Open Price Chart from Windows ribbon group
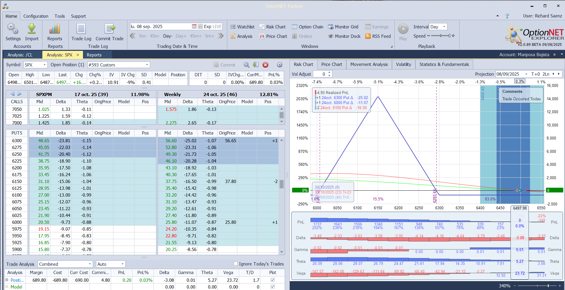Screen dimensions: 565x290 point(273,36)
